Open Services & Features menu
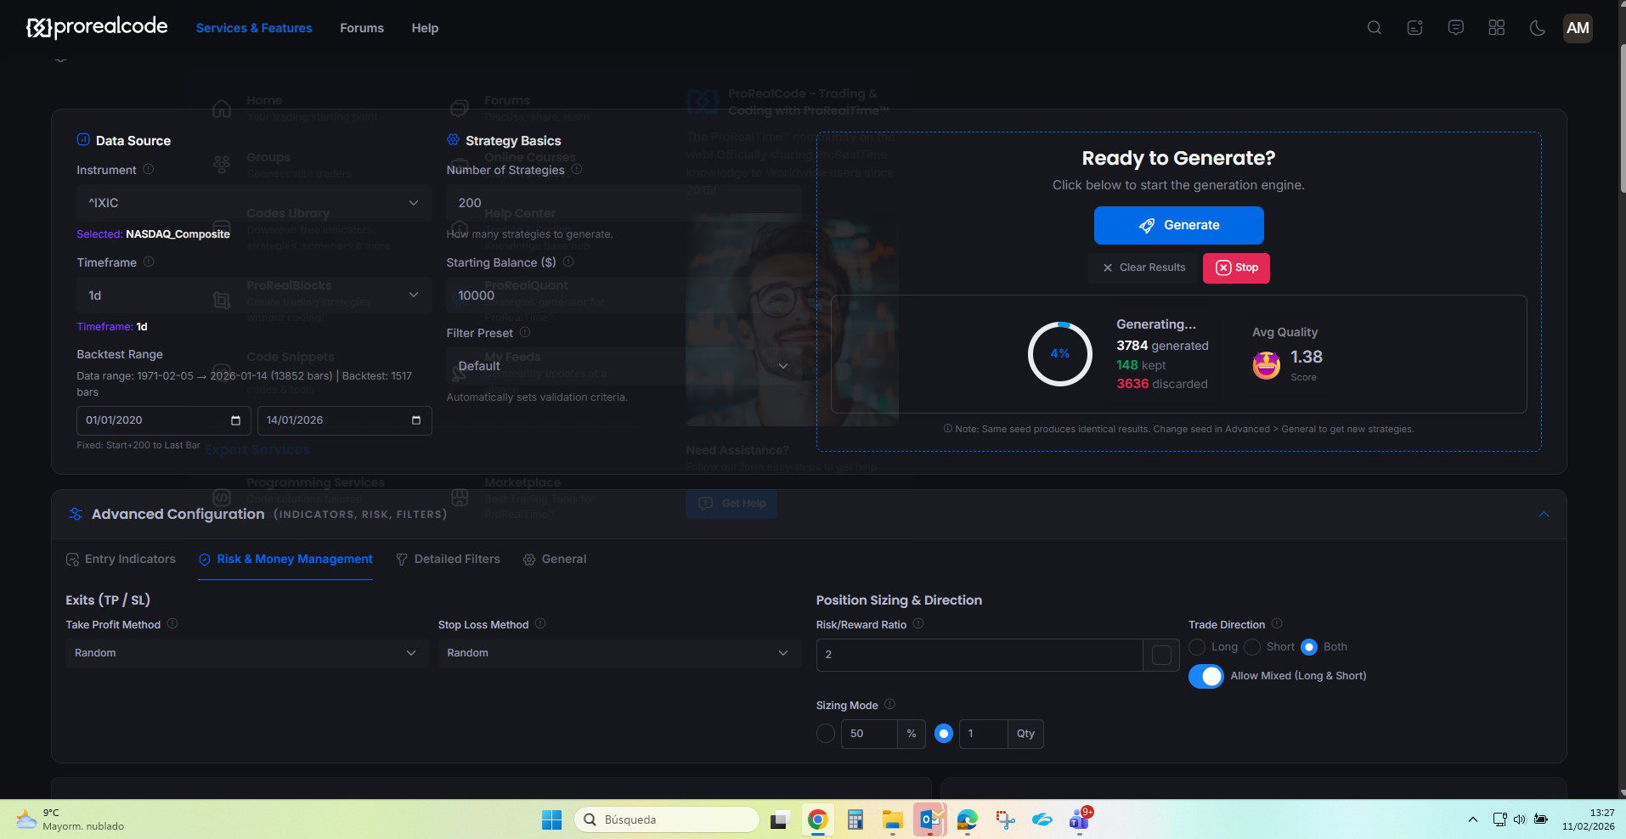 254,28
